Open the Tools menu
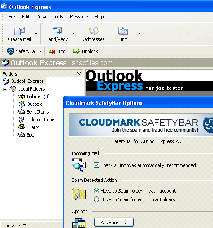 click(x=58, y=17)
